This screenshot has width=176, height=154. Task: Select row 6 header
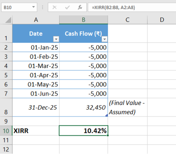tap(6, 84)
